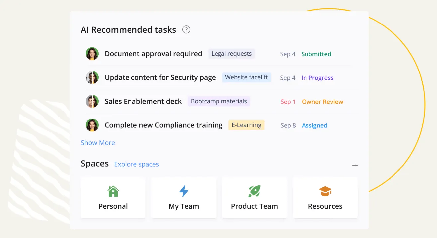This screenshot has width=437, height=238.
Task: Click the Submitted status label
Action: coord(316,54)
